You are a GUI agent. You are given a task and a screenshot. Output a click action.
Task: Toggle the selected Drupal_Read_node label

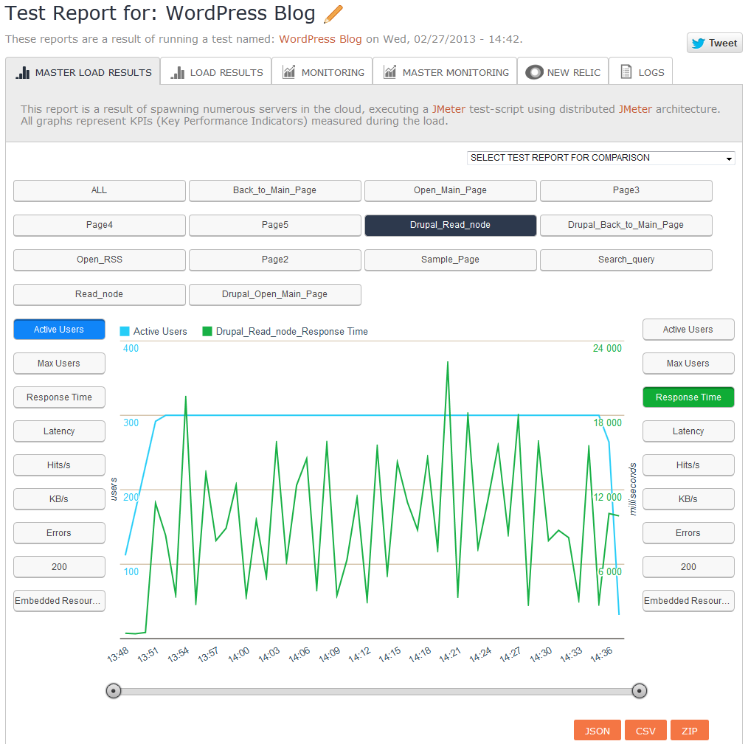(450, 225)
